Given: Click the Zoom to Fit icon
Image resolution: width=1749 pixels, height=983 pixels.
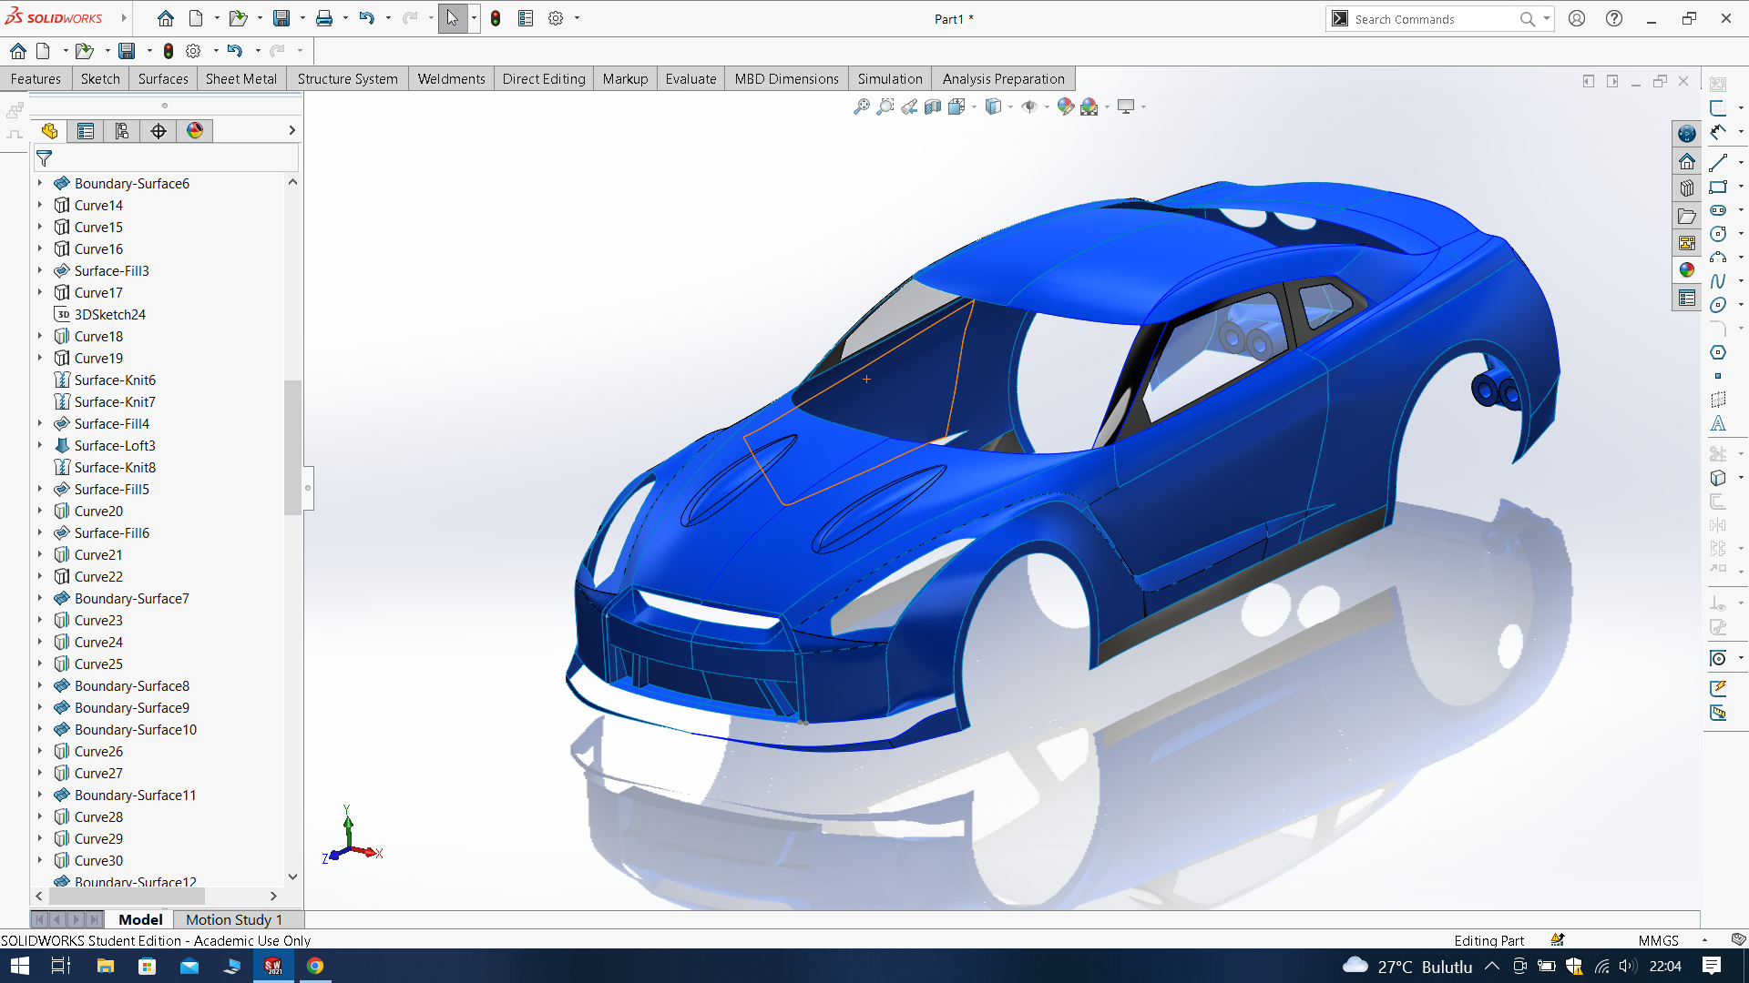Looking at the screenshot, I should [861, 107].
